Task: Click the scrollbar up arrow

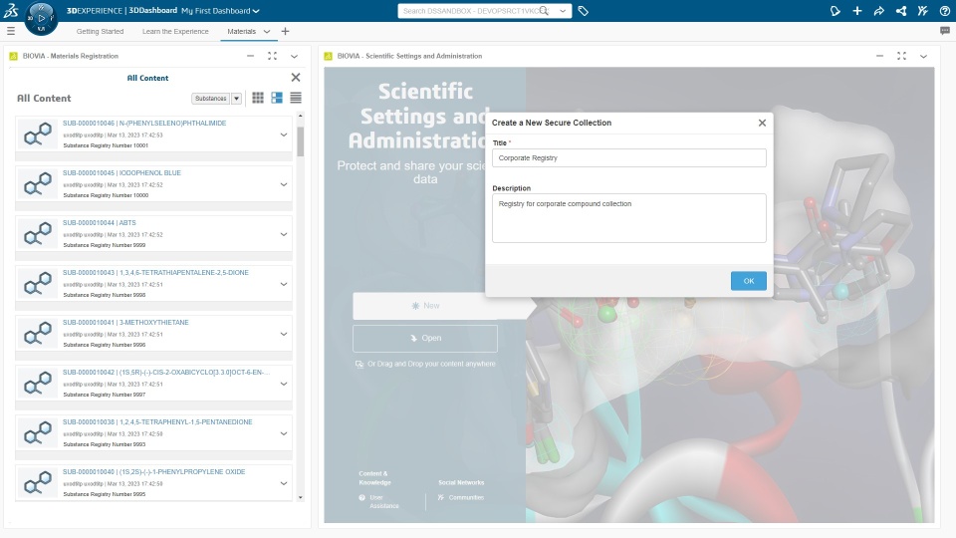Action: (x=300, y=116)
